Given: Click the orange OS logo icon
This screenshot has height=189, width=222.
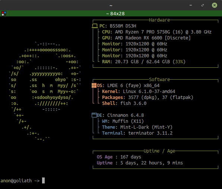Looking at the screenshot, I should tap(94, 85).
